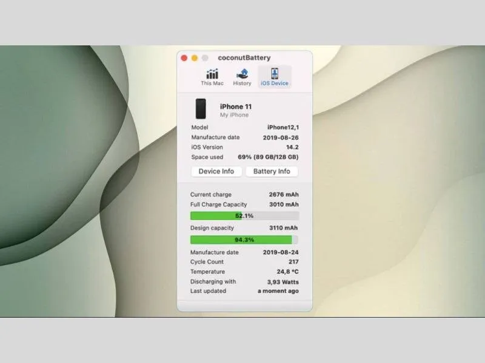Viewport: 485px width, 363px height.
Task: Click the a moment ago timestamp
Action: (278, 291)
